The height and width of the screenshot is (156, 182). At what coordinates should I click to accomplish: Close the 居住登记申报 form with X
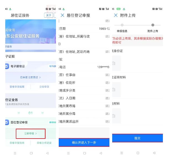62,15
